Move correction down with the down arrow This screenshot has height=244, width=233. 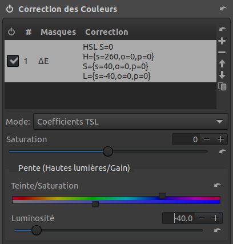[222, 75]
